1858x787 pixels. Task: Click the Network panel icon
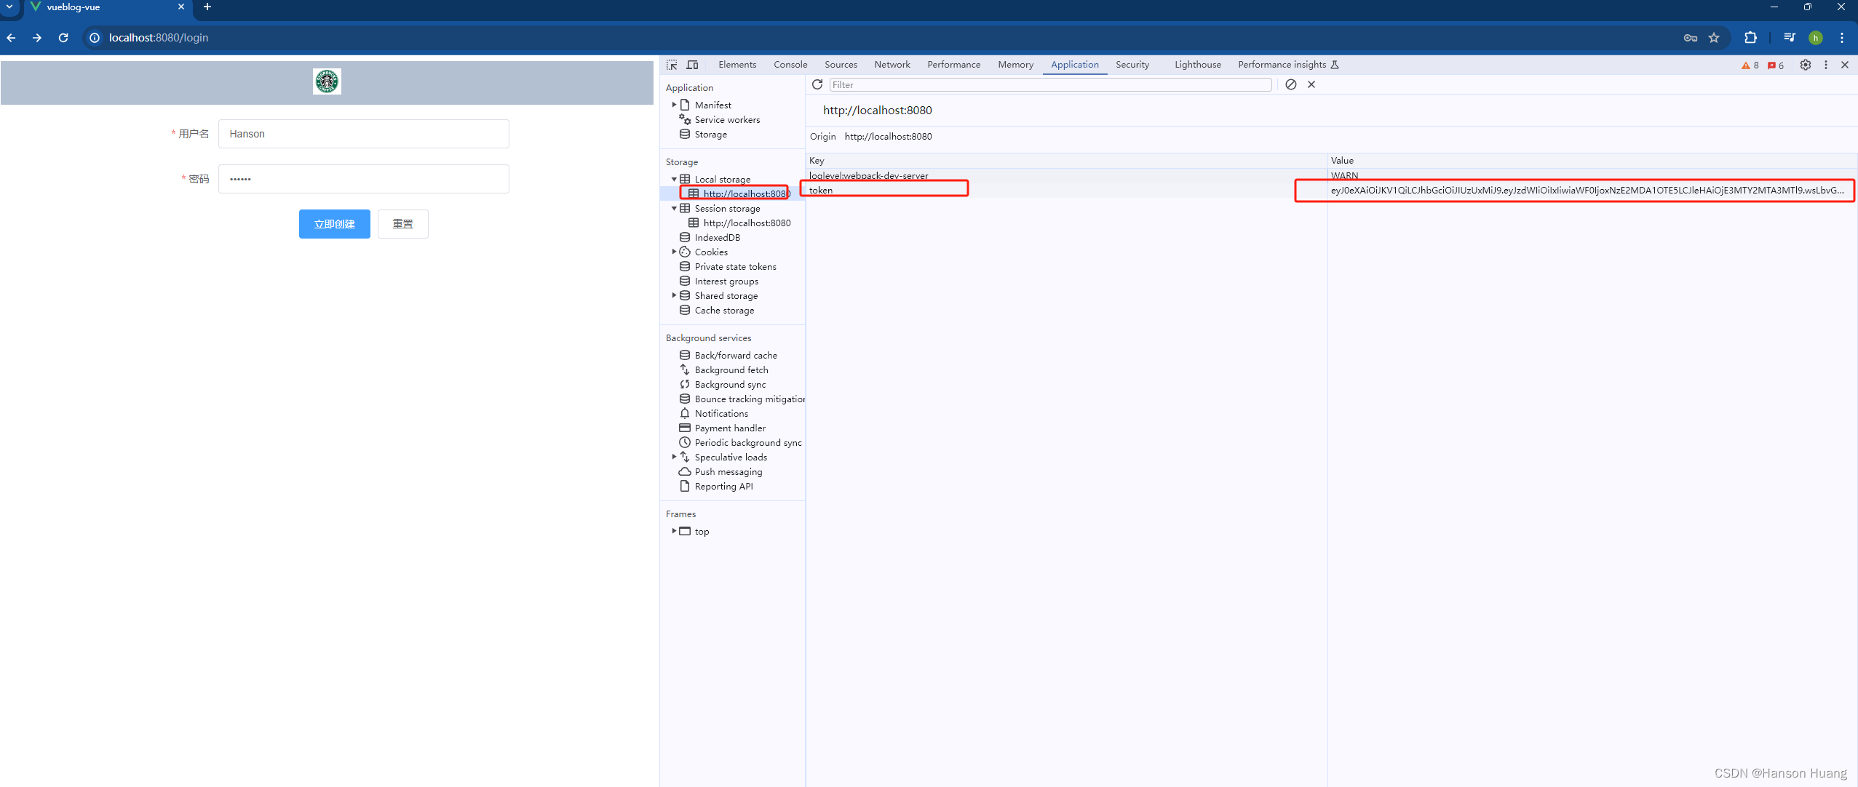tap(891, 64)
